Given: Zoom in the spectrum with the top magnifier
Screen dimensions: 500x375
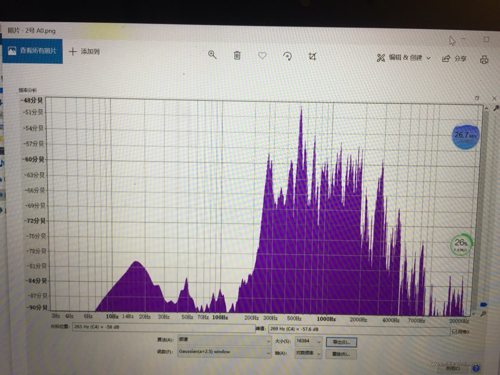Looking at the screenshot, I should pos(495,108).
